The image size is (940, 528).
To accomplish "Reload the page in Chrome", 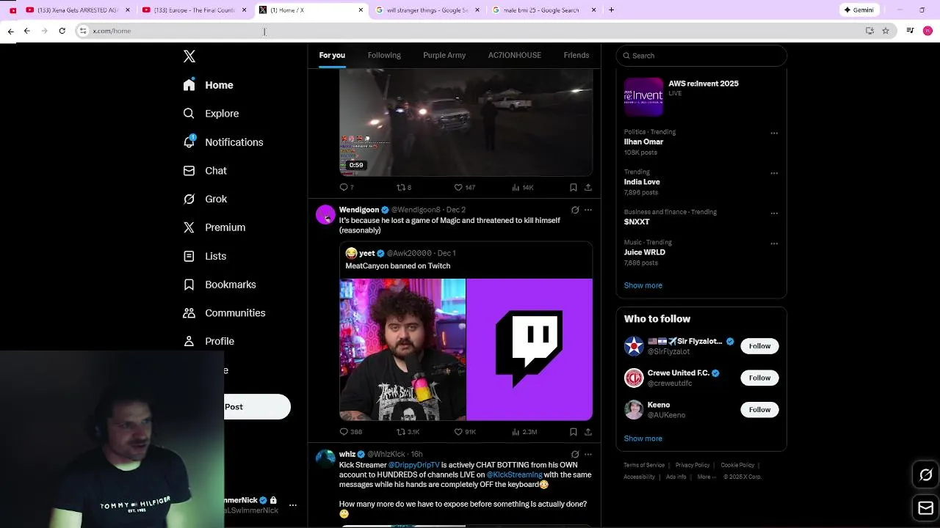I will click(62, 31).
